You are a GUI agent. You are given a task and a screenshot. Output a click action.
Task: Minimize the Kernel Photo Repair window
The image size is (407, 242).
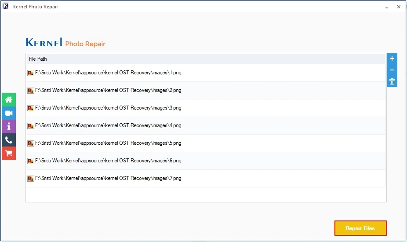[x=387, y=7]
